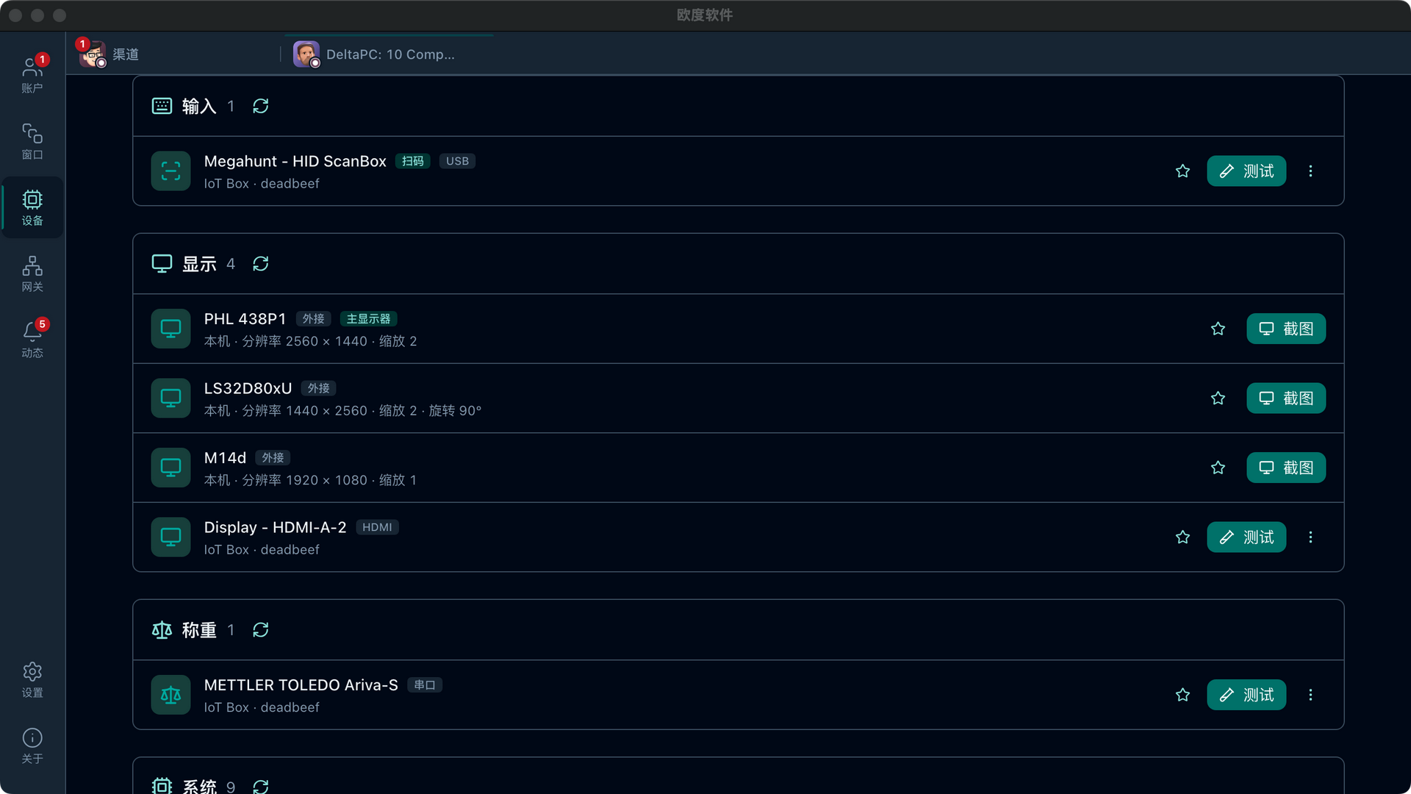Click the DeltaPC tab avatar
Image resolution: width=1411 pixels, height=794 pixels.
pyautogui.click(x=306, y=54)
